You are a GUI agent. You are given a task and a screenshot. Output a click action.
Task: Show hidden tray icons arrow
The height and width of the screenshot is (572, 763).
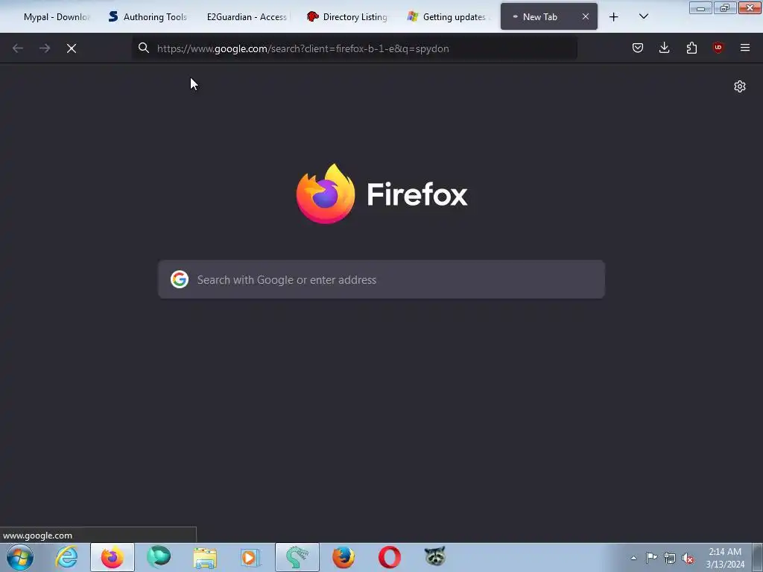coord(633,558)
